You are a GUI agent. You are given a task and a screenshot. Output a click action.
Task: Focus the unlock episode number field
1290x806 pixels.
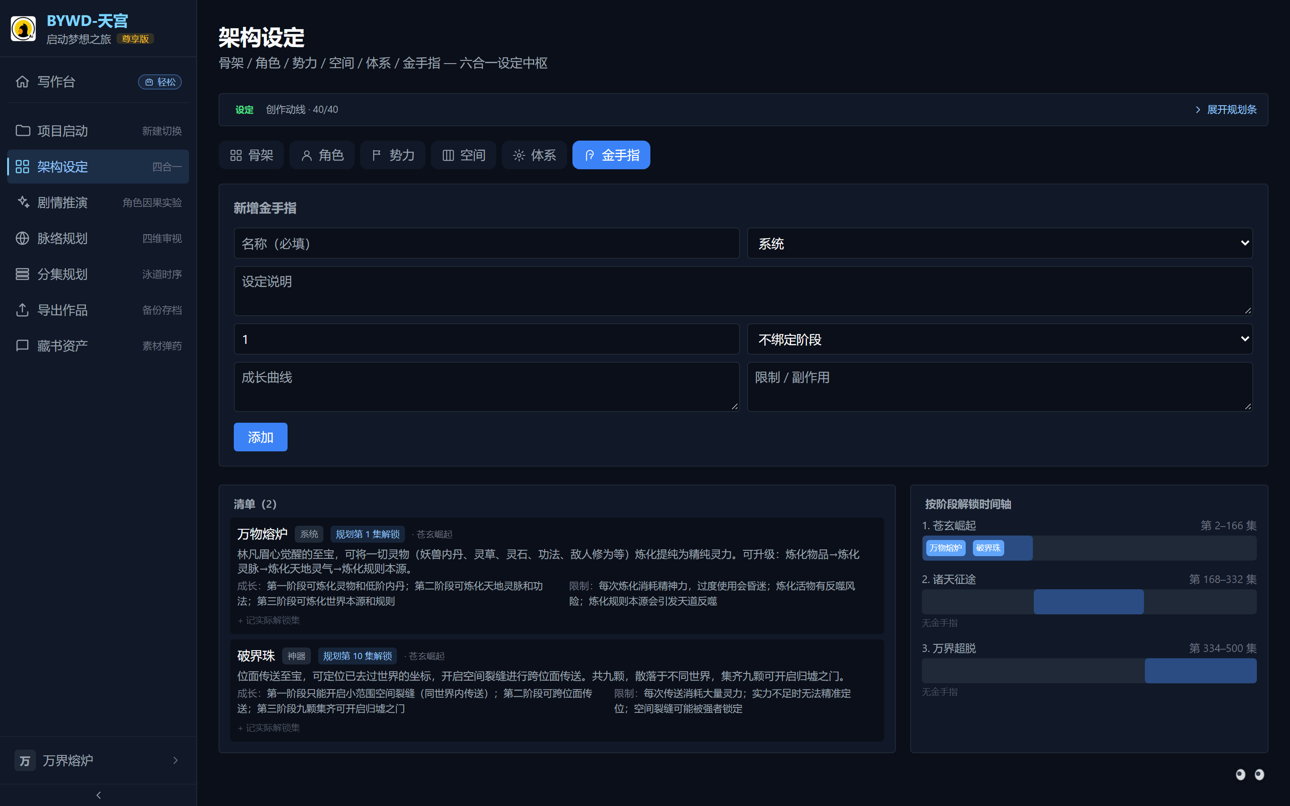[x=486, y=339]
